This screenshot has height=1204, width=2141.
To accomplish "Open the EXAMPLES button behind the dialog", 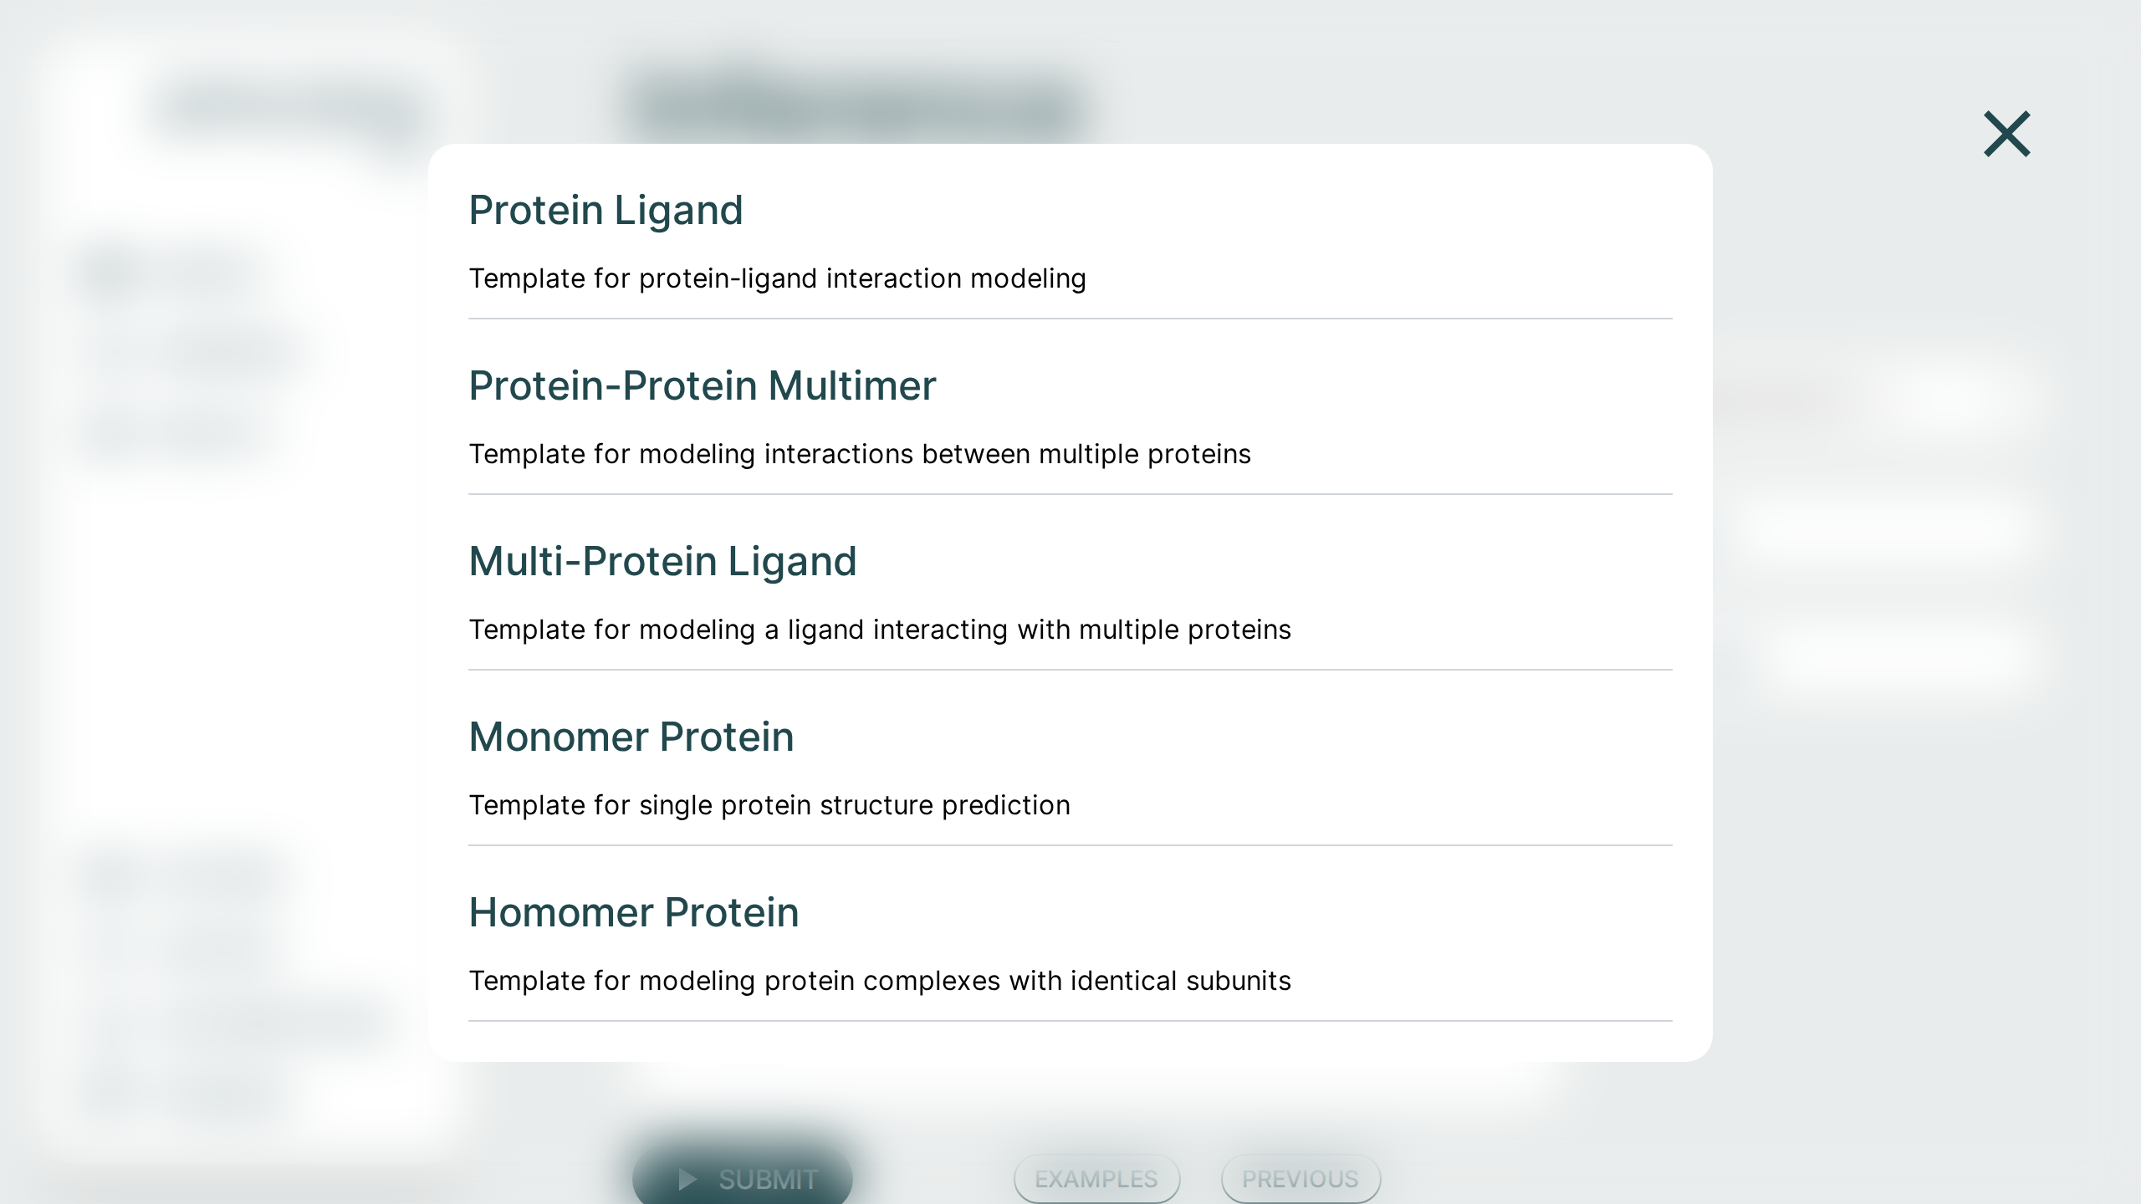I will coord(1096,1179).
